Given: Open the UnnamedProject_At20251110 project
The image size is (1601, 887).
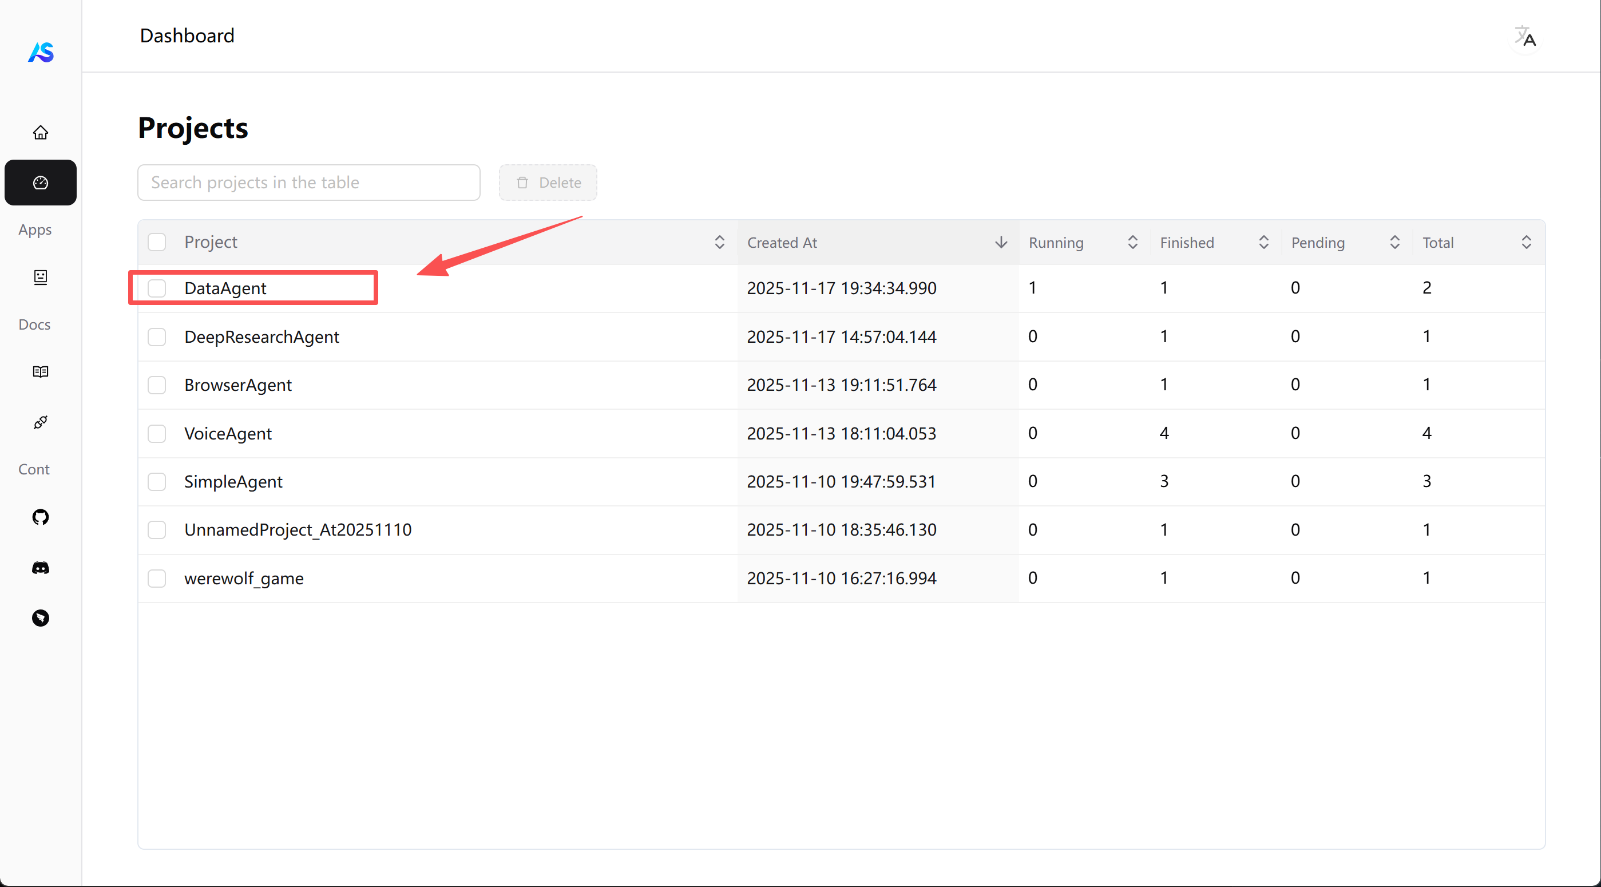Looking at the screenshot, I should coord(298,530).
